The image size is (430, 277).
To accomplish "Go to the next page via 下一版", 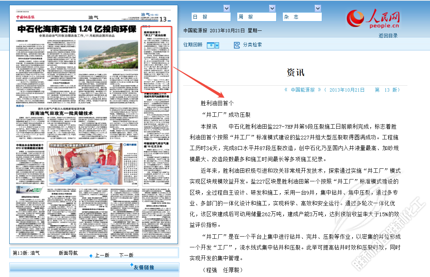I will [x=126, y=255].
